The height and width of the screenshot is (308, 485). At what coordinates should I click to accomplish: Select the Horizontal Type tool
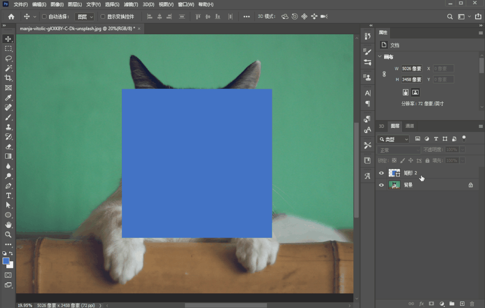9,195
